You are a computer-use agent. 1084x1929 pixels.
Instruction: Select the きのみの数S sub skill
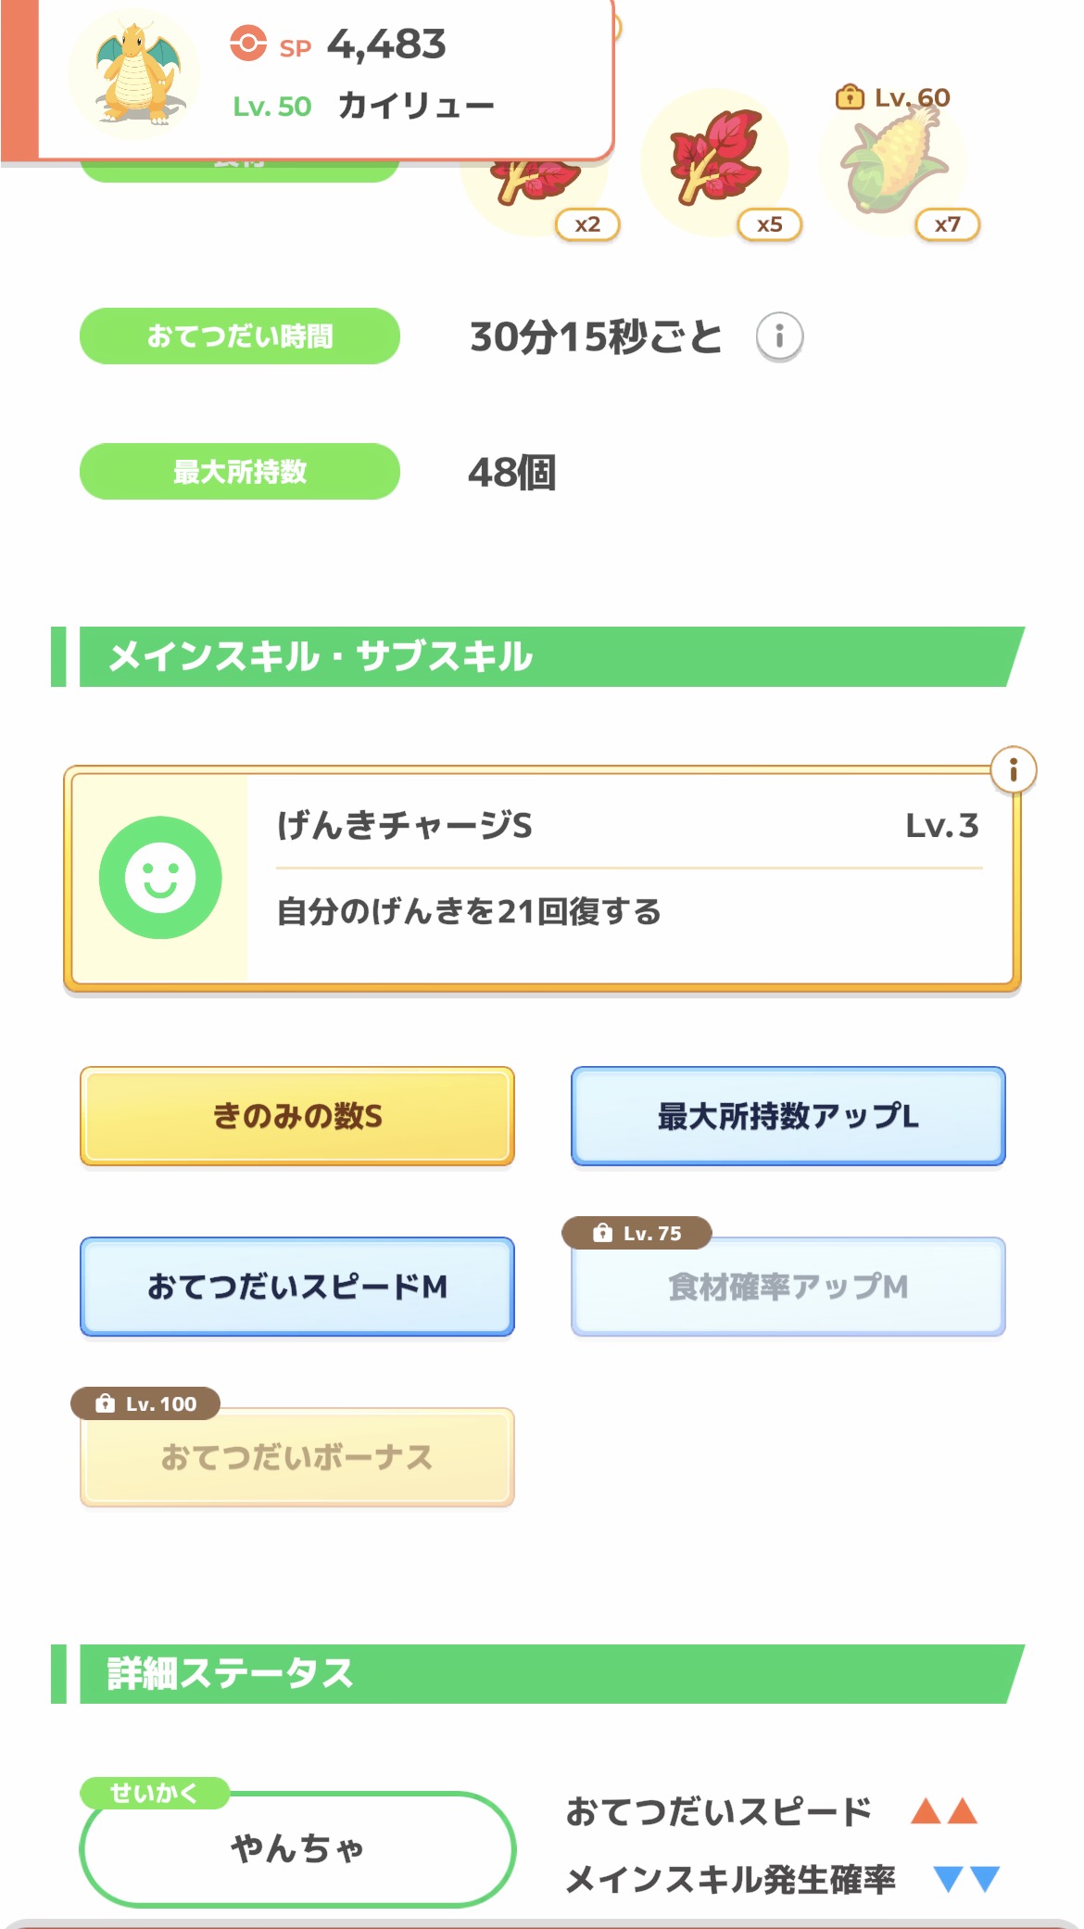pos(297,1116)
